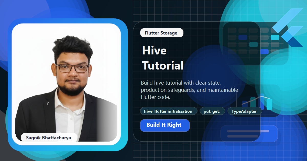The height and width of the screenshot is (161, 307).
Task: Click the Flutter logo
Action: (x=287, y=28)
